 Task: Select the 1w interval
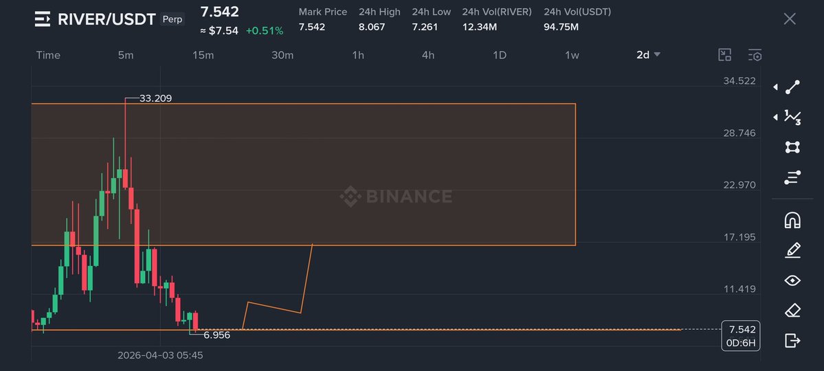tap(572, 55)
